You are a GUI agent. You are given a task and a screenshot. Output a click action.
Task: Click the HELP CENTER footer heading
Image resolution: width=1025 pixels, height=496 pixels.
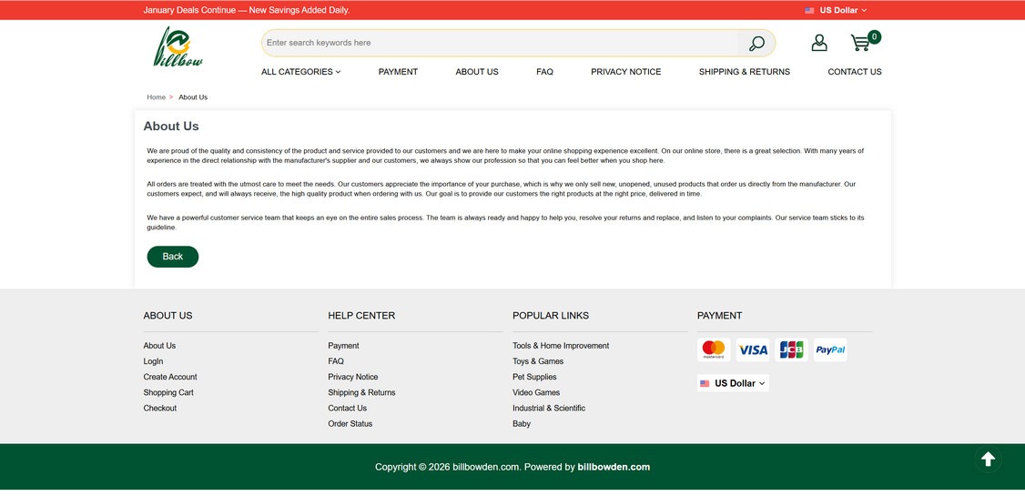(x=361, y=316)
